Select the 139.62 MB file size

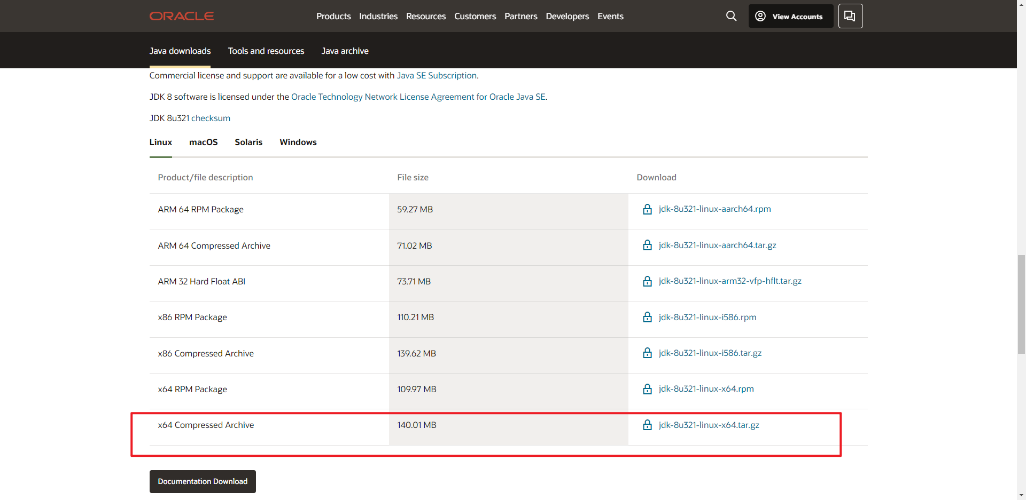click(x=416, y=353)
